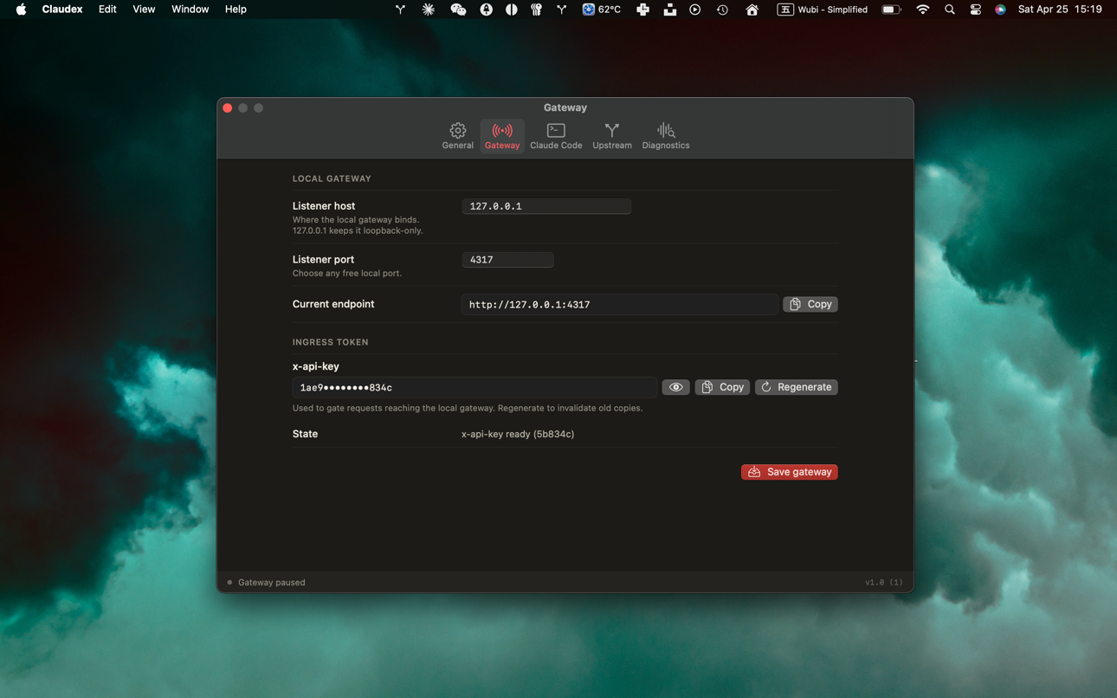
Task: Edit the Listener host field
Action: pyautogui.click(x=546, y=206)
